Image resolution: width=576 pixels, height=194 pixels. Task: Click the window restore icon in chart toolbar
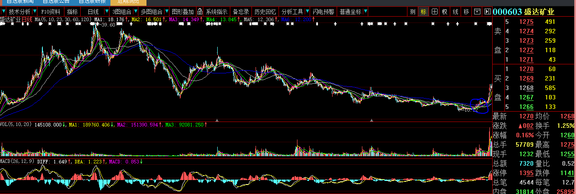tap(477, 12)
